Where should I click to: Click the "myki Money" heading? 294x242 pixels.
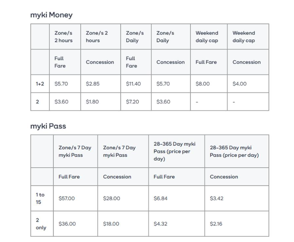[x=51, y=15]
